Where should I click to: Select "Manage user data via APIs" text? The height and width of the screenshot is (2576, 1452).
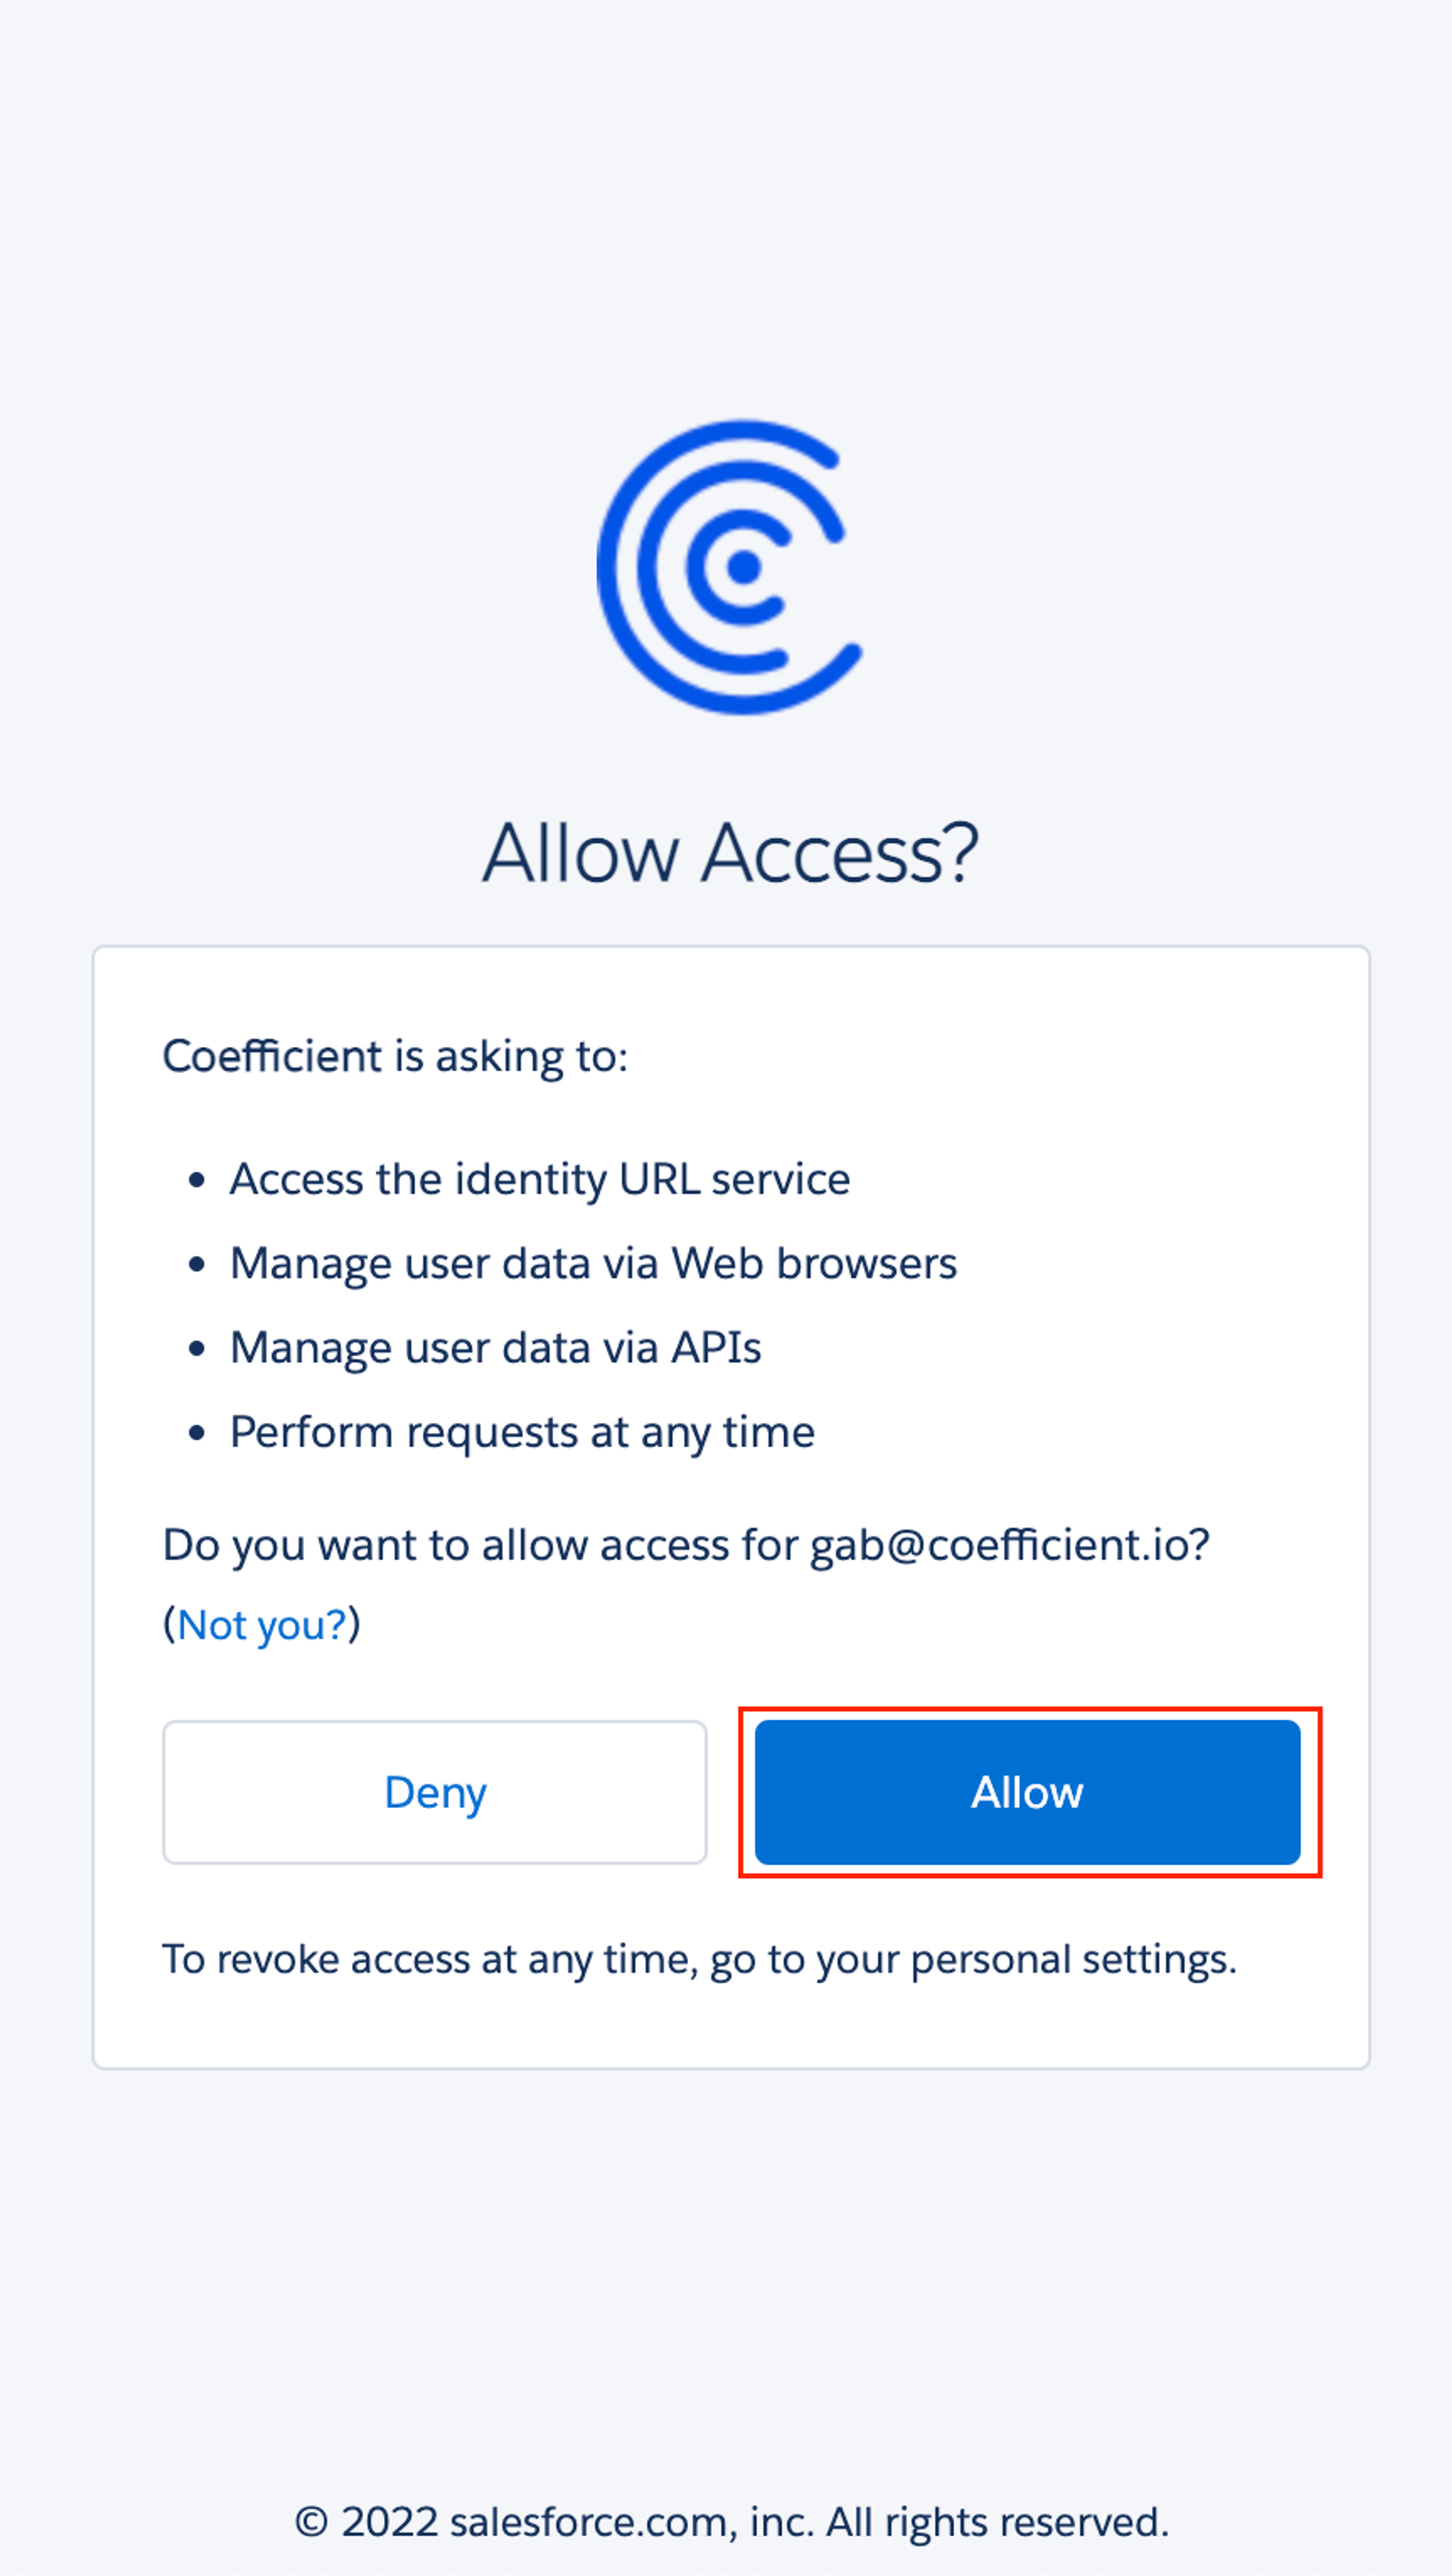pyautogui.click(x=496, y=1348)
